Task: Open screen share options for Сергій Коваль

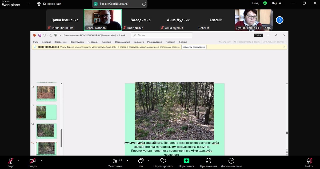Action: [144, 4]
